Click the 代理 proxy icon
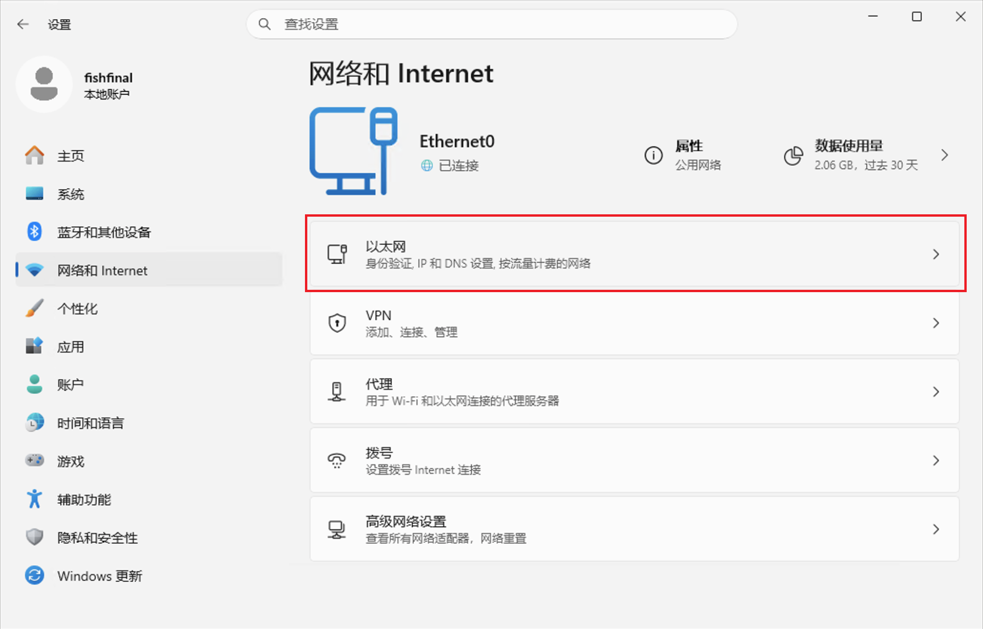The image size is (983, 629). (337, 391)
